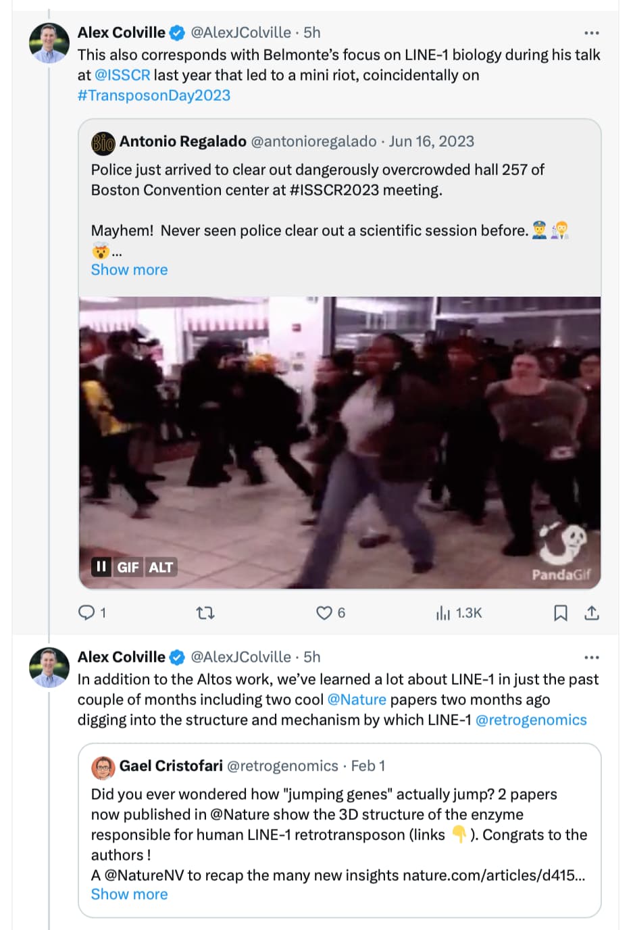
Task: Open Alex Colville's avatar on the first tweet
Action: point(49,43)
